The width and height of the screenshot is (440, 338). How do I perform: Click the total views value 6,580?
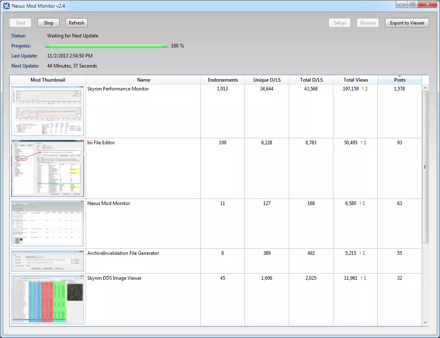pyautogui.click(x=350, y=203)
